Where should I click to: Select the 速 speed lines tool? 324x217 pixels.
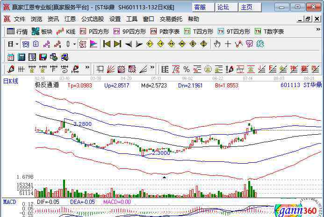pyautogui.click(x=294, y=69)
